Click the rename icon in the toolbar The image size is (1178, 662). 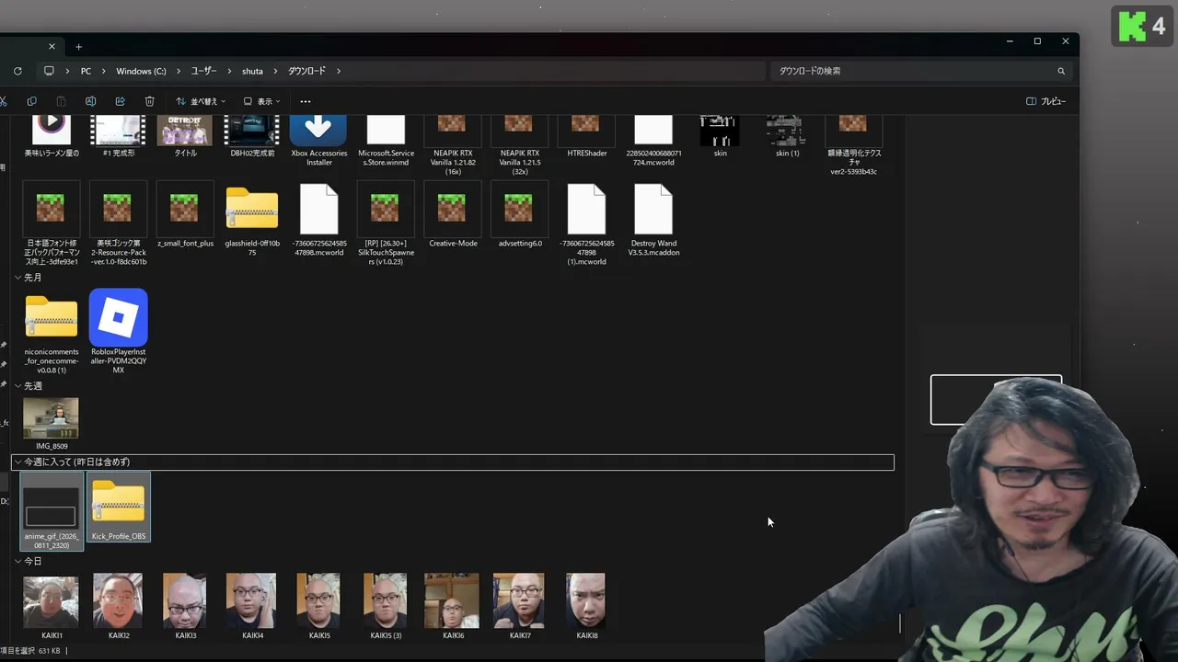click(90, 101)
